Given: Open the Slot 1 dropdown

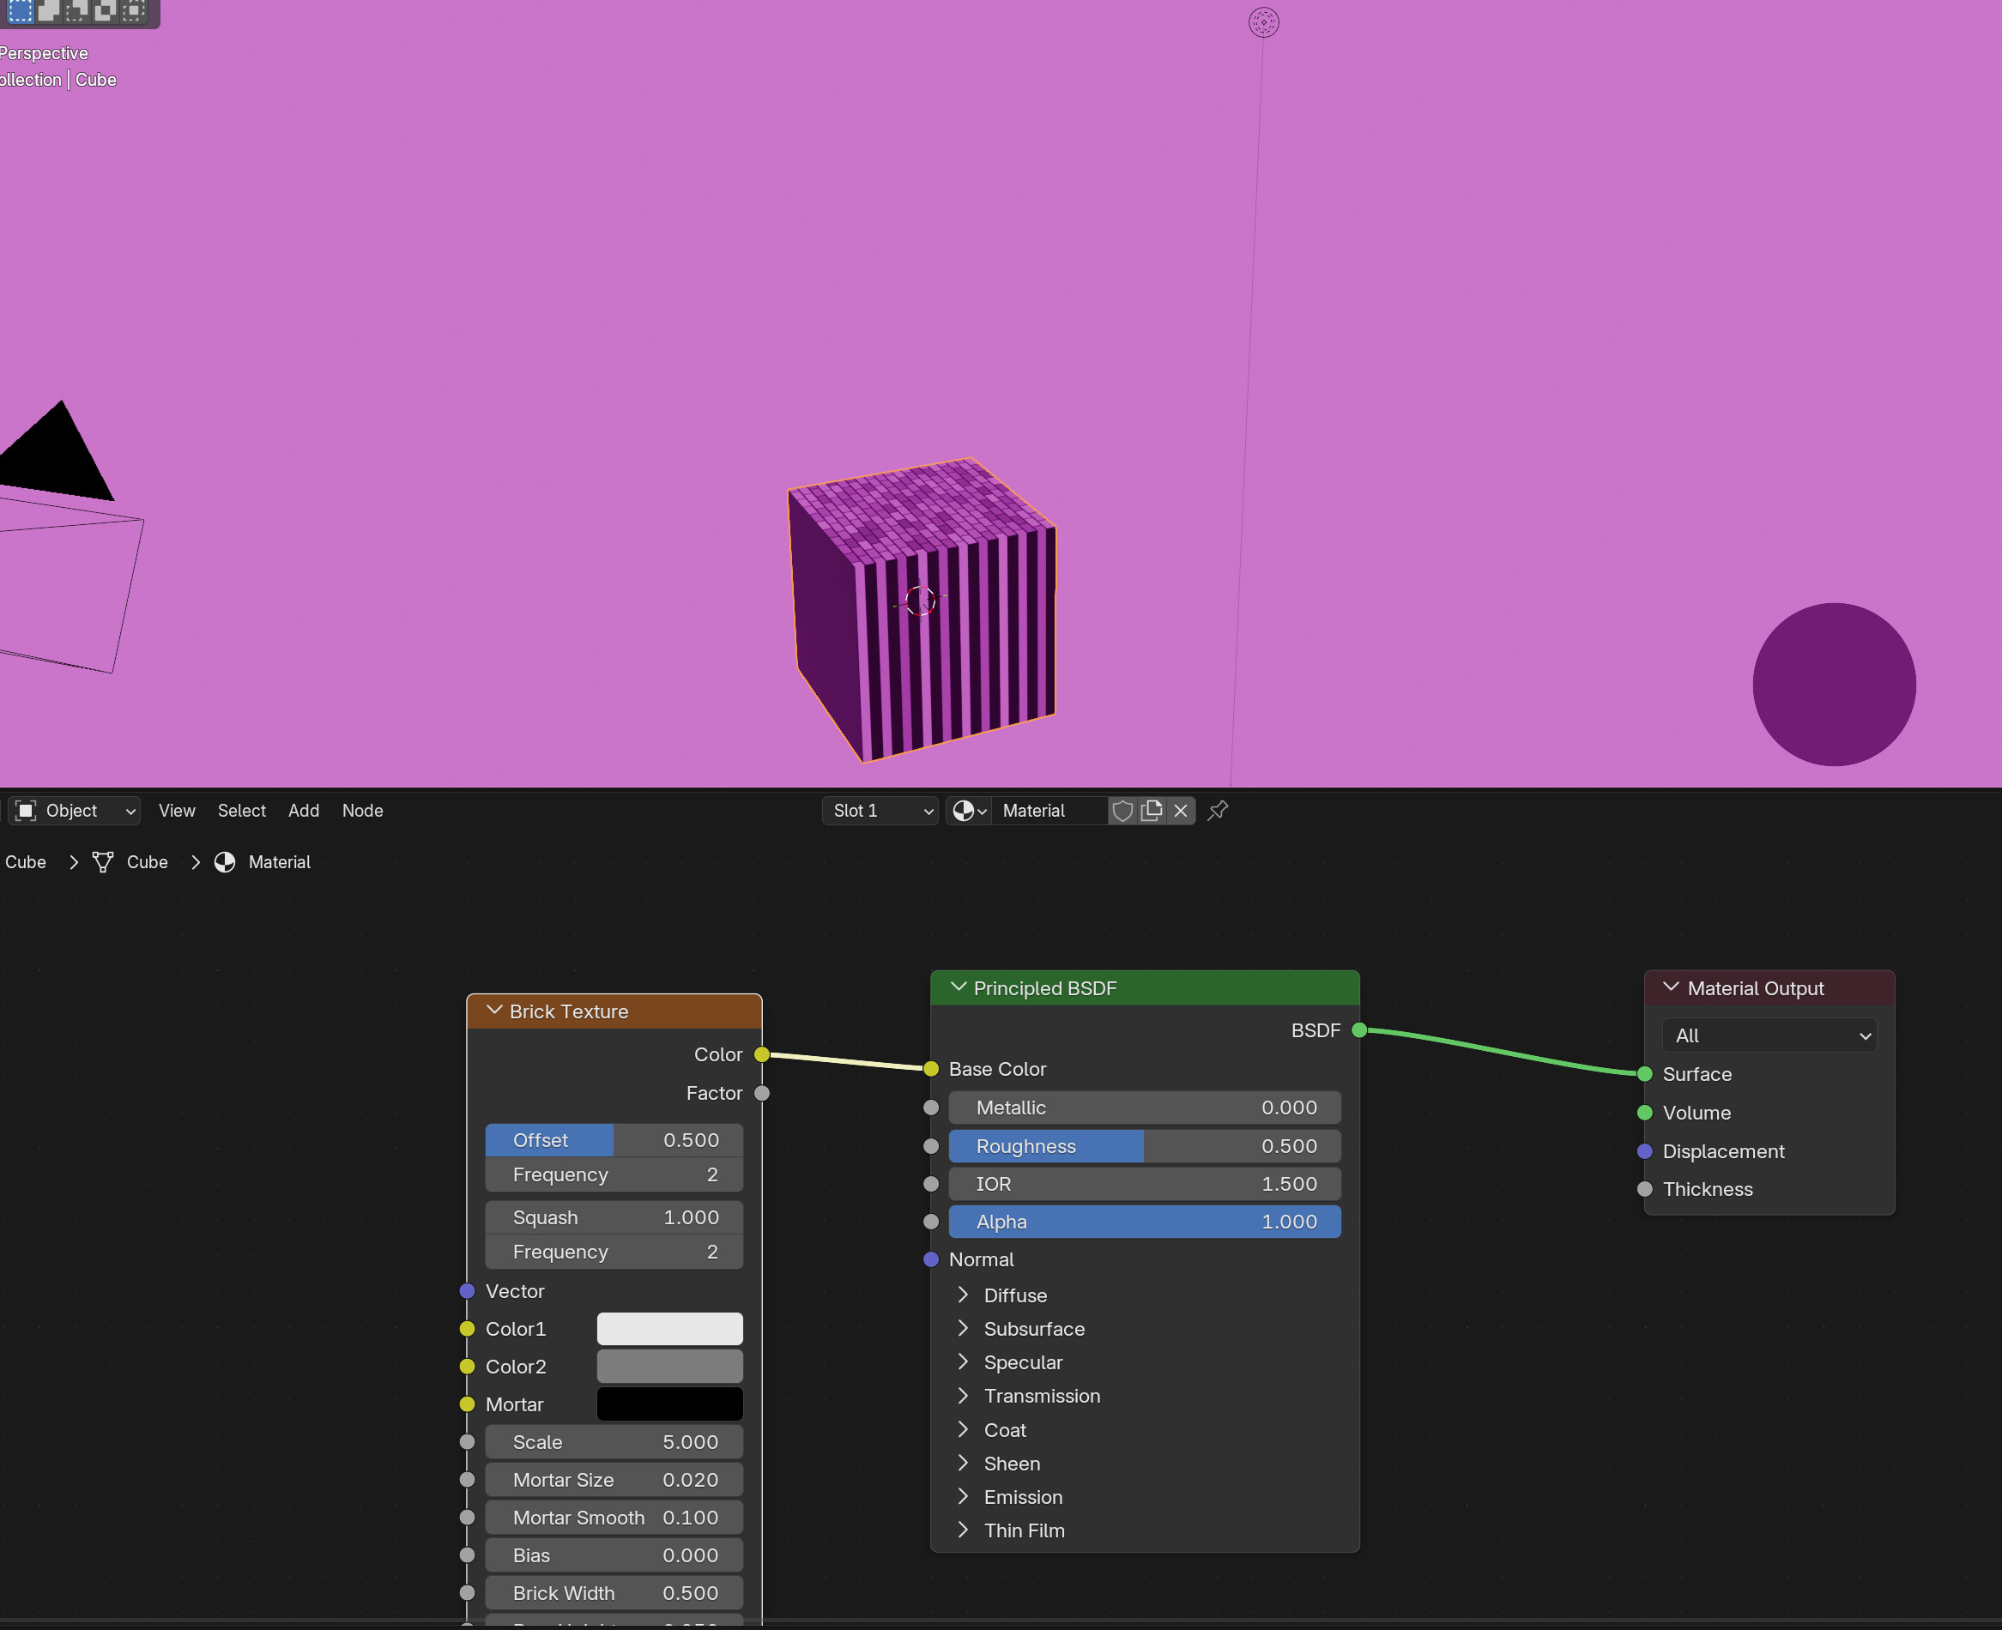Looking at the screenshot, I should tap(880, 811).
